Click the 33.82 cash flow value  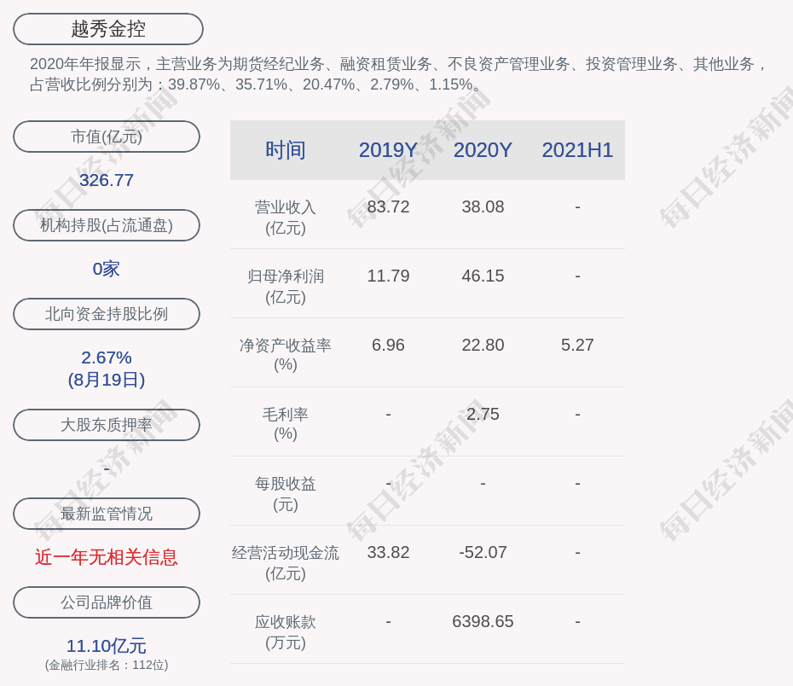pyautogui.click(x=388, y=552)
